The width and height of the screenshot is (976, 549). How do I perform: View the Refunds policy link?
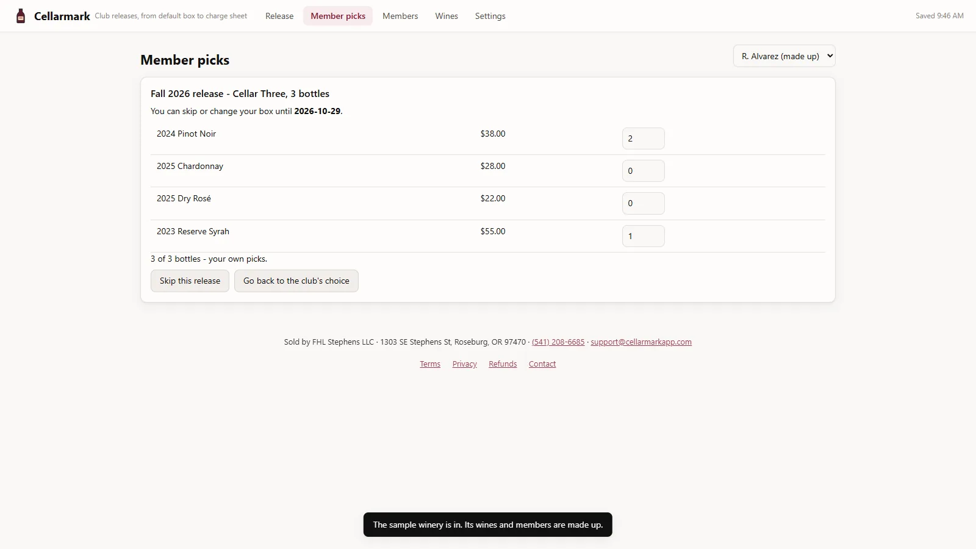pos(503,364)
